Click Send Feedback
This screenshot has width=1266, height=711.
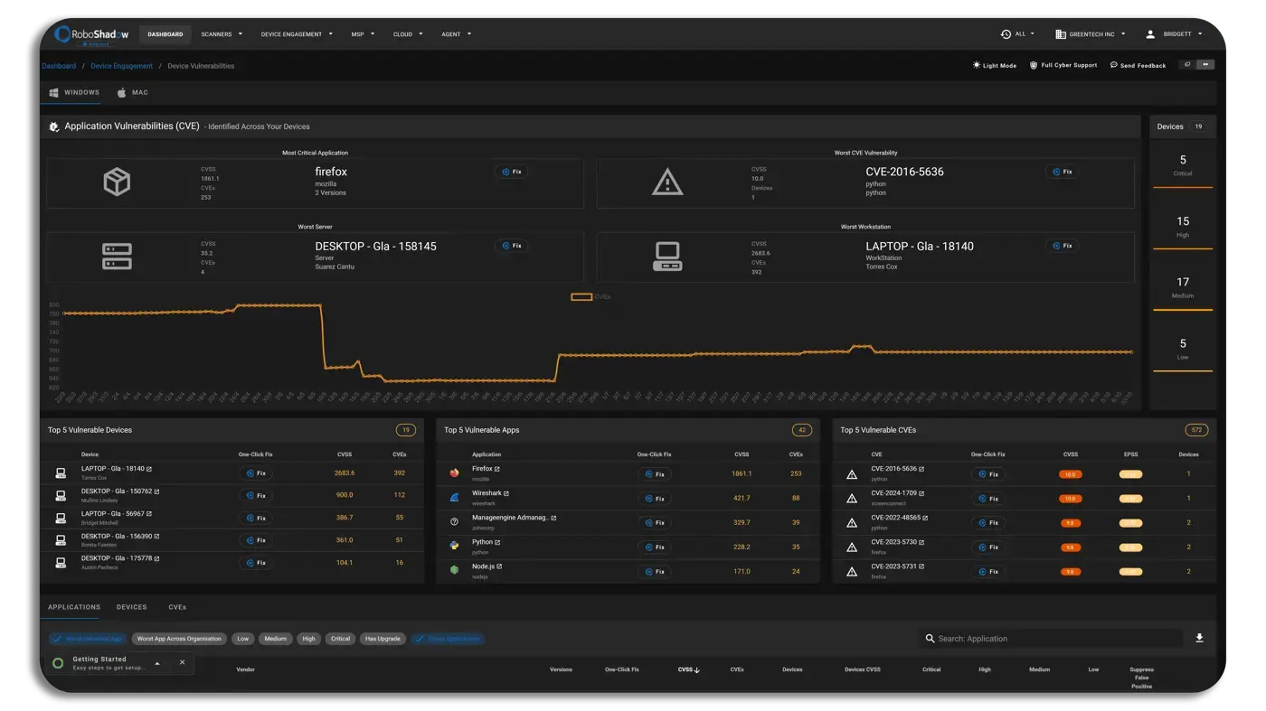[x=1138, y=65]
